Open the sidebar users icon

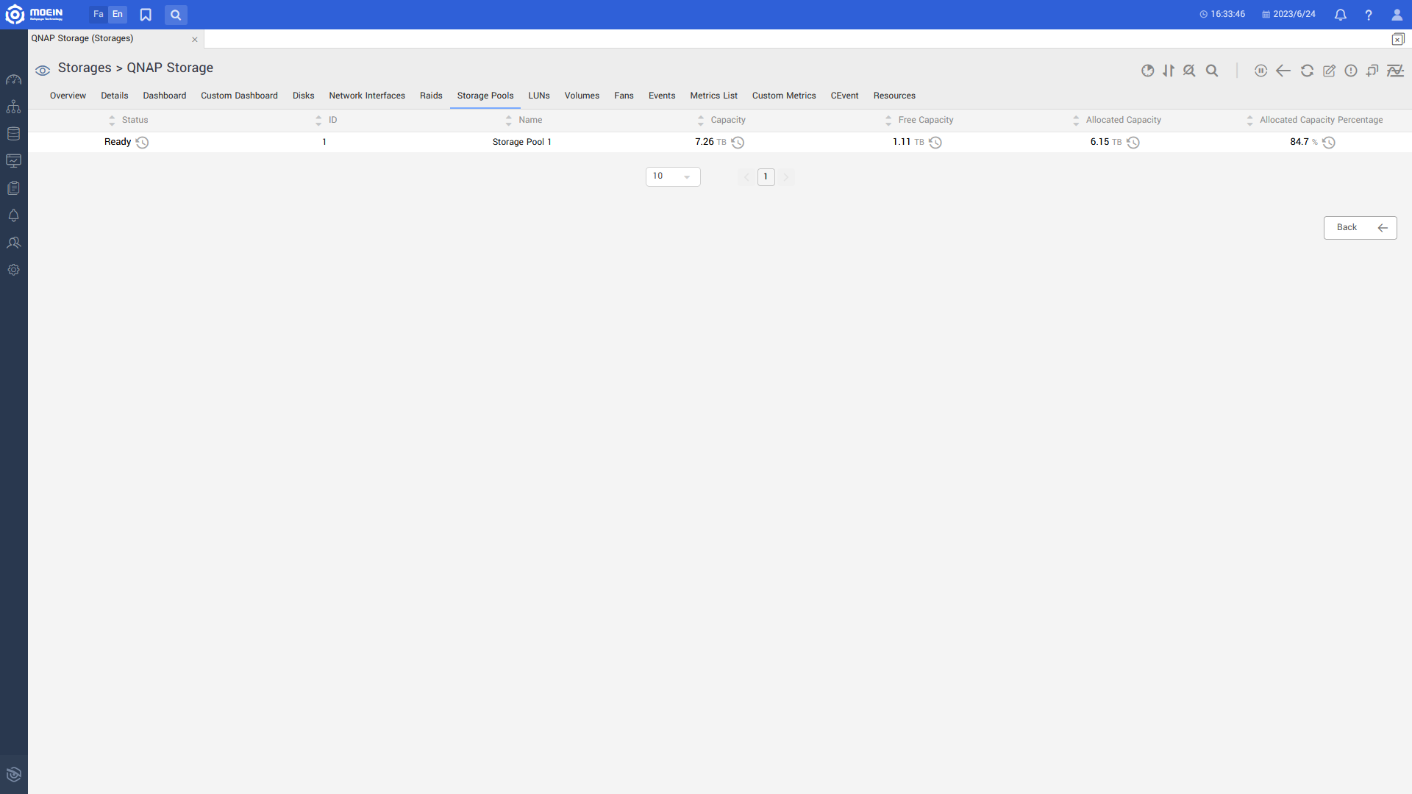coord(13,243)
